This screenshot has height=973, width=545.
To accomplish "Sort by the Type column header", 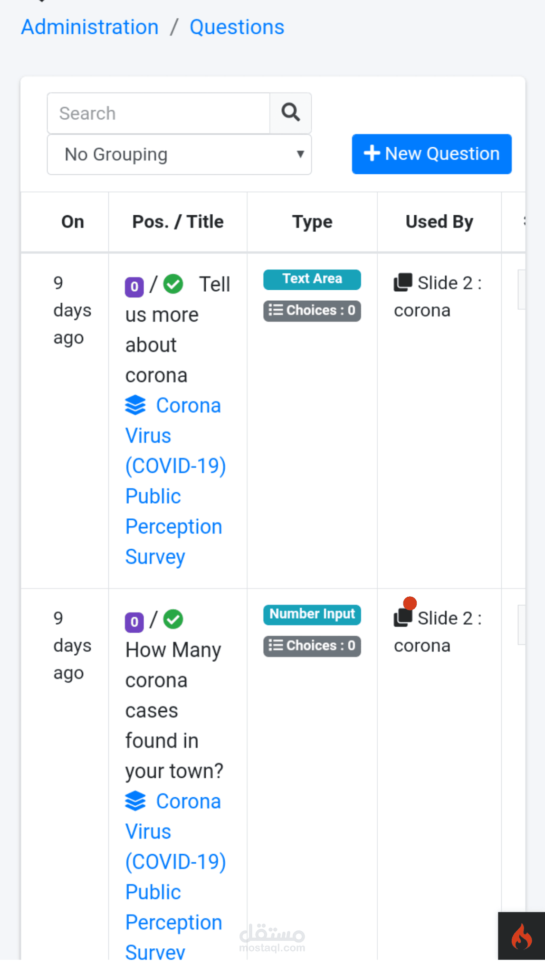I will [312, 222].
